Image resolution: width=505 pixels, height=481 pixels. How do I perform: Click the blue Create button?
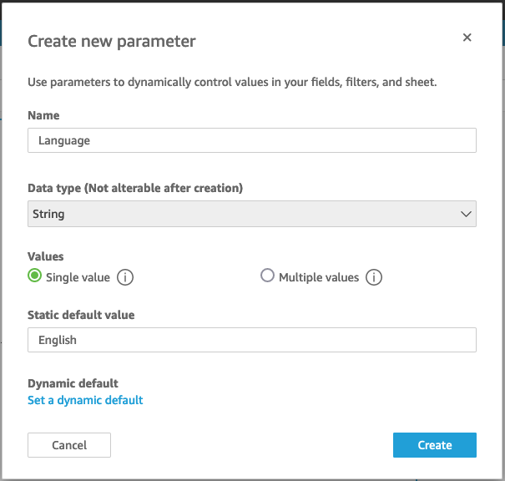pos(434,445)
